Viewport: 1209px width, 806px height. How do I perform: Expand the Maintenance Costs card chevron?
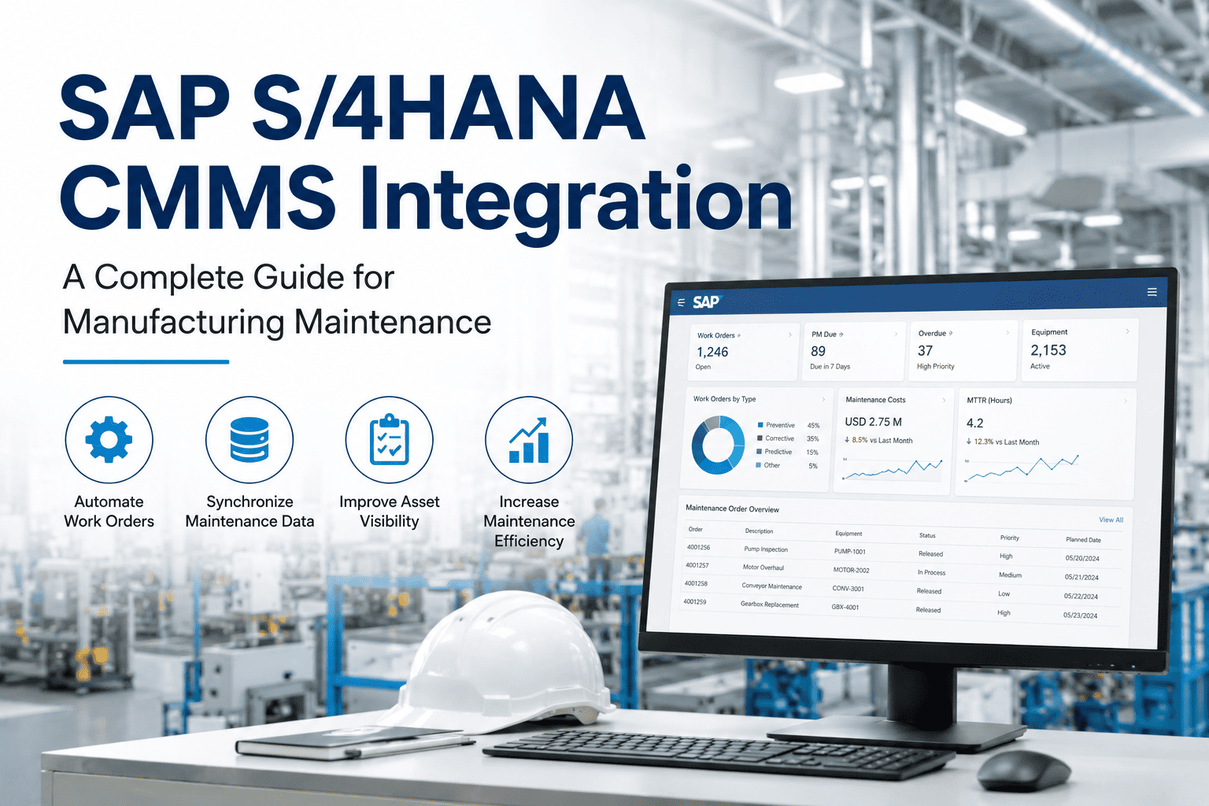point(944,400)
